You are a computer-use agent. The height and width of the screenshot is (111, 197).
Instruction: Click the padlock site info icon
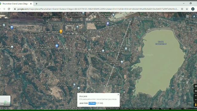pyautogui.click(x=15, y=9)
